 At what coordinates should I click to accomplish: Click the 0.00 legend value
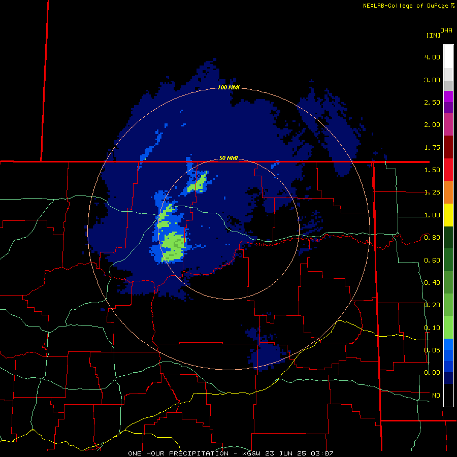pyautogui.click(x=432, y=373)
